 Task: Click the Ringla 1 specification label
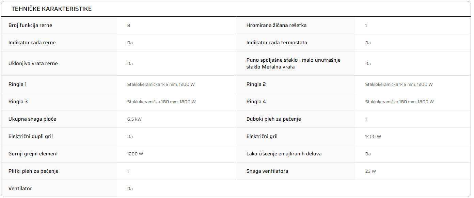(18, 84)
